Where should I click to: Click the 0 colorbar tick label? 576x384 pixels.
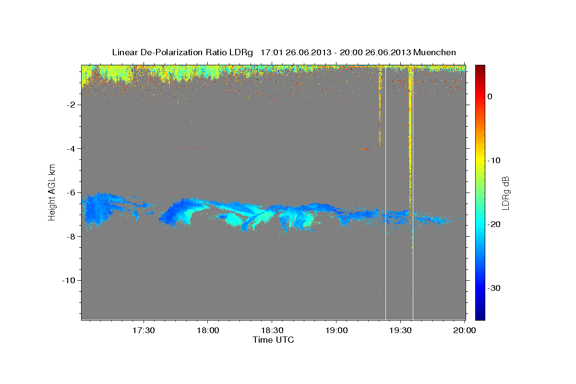490,96
